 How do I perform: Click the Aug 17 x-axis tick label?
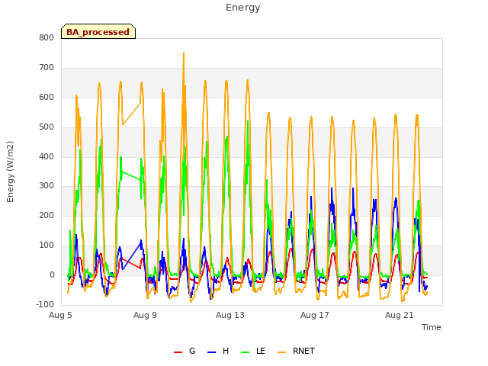coord(315,315)
